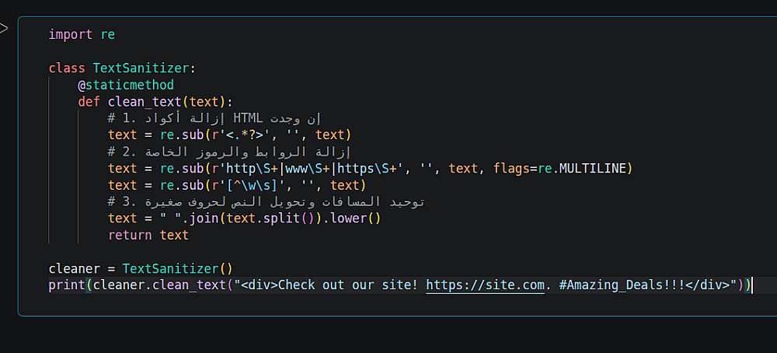Open the https://site.com link in the code

[485, 285]
